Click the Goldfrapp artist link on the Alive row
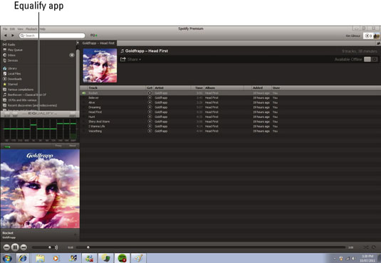 [x=161, y=102]
